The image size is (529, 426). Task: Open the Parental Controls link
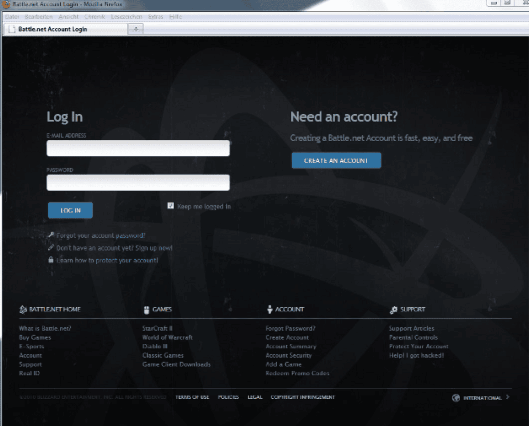pos(413,337)
